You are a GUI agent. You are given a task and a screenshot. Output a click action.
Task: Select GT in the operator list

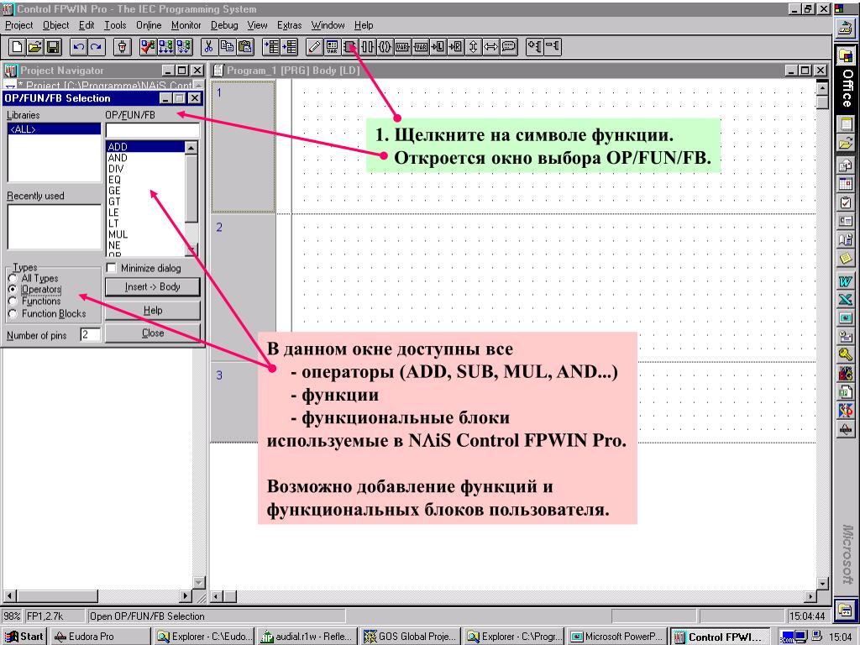tap(146, 202)
